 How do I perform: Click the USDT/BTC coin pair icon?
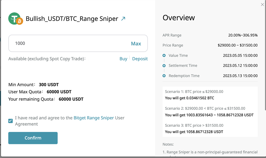pos(16,19)
